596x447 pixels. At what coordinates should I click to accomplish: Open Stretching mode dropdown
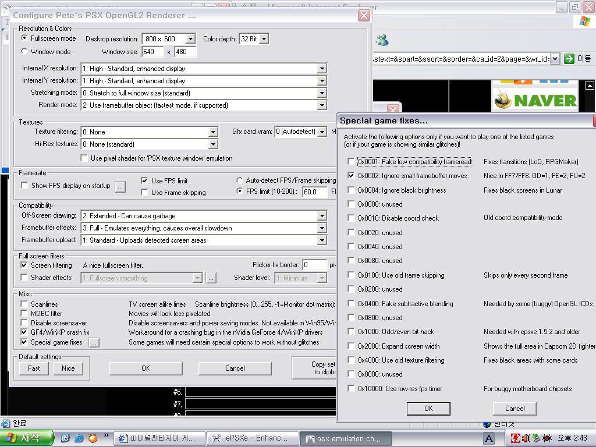point(322,93)
